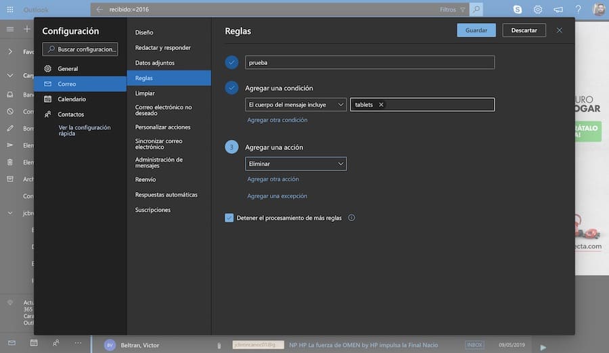Click the Skype icon in top bar
The height and width of the screenshot is (353, 609).
pos(518,9)
